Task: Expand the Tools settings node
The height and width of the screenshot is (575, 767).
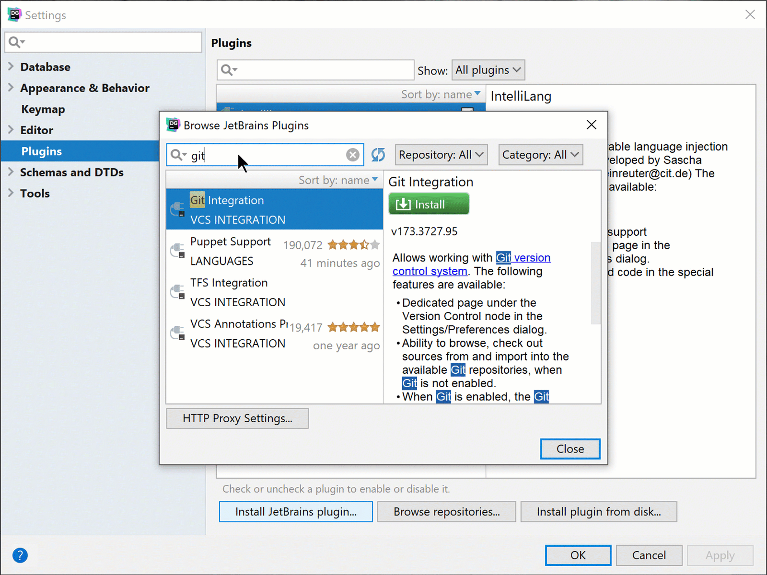Action: (11, 193)
